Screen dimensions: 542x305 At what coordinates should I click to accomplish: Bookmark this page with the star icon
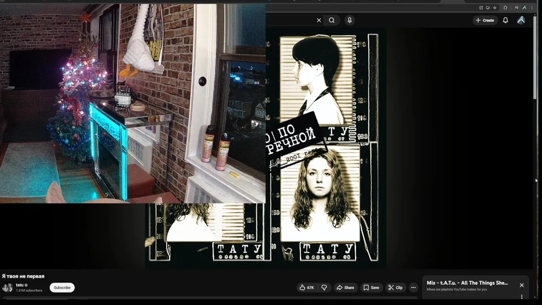coord(495,8)
